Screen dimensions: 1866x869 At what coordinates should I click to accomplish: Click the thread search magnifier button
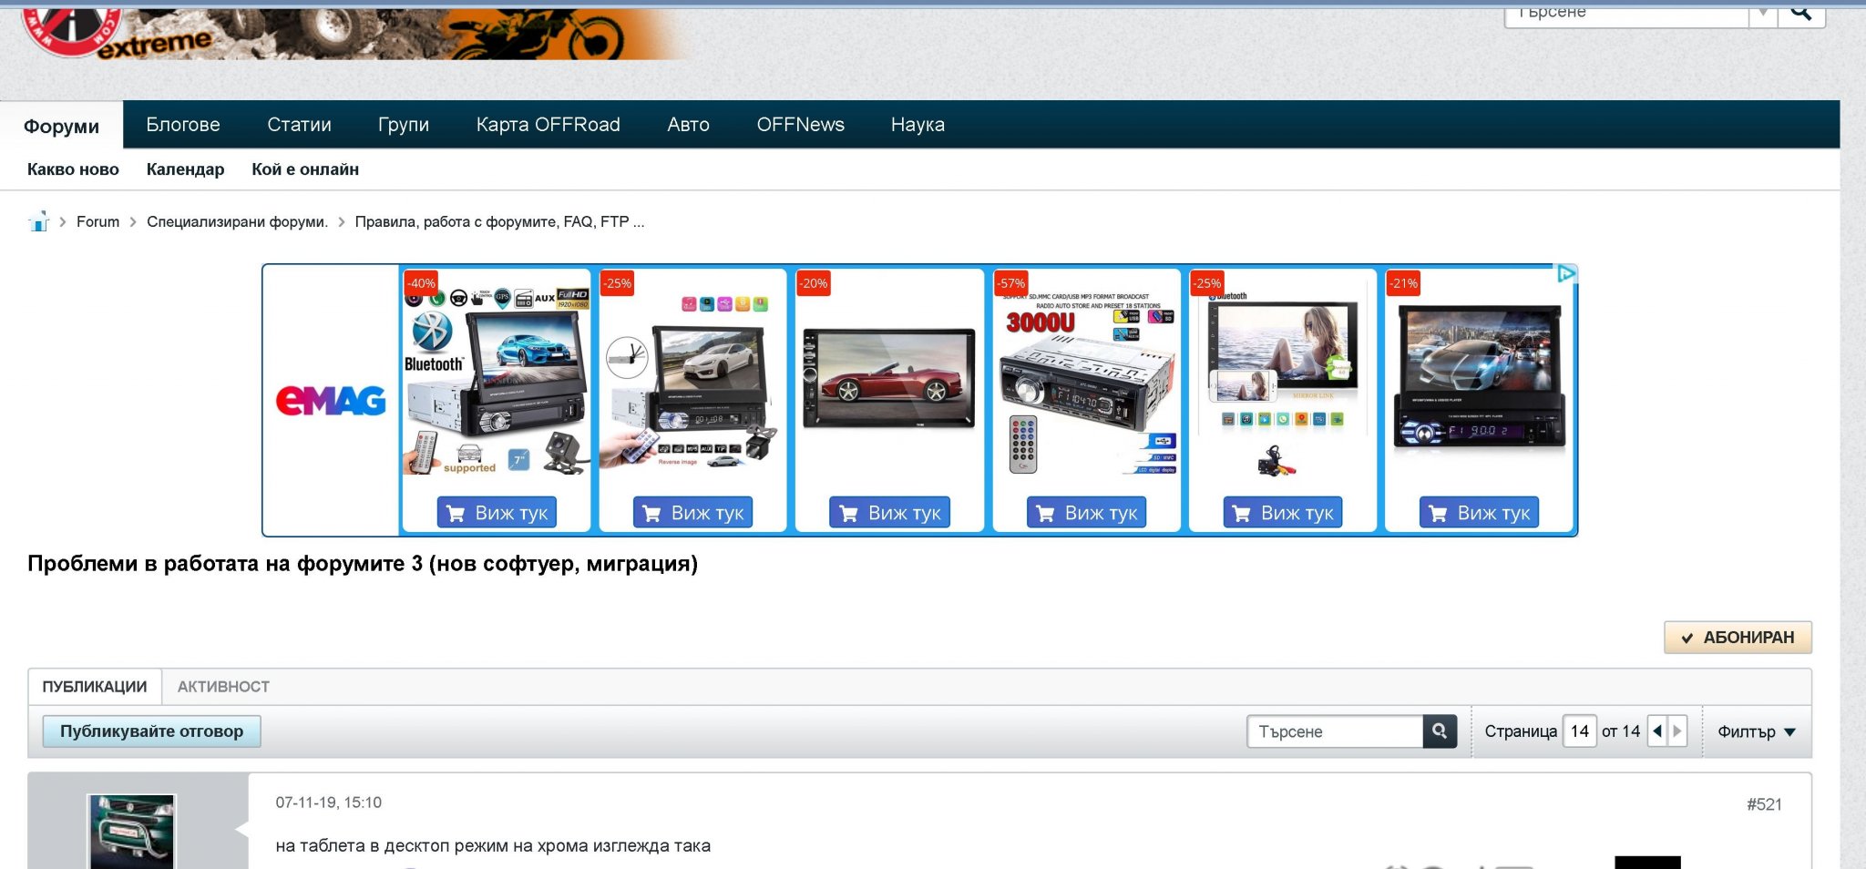tap(1440, 731)
